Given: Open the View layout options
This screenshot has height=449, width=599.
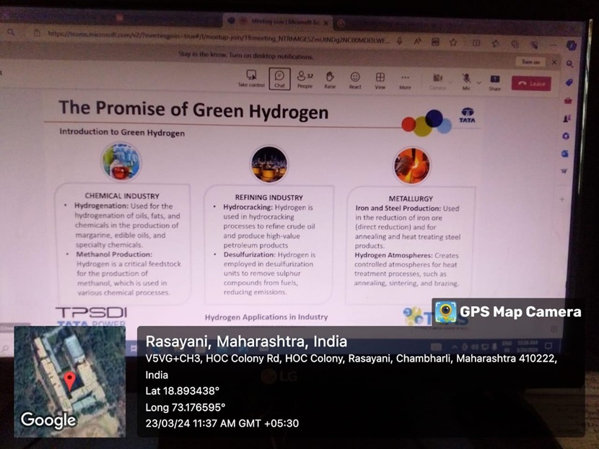Looking at the screenshot, I should coord(380,77).
